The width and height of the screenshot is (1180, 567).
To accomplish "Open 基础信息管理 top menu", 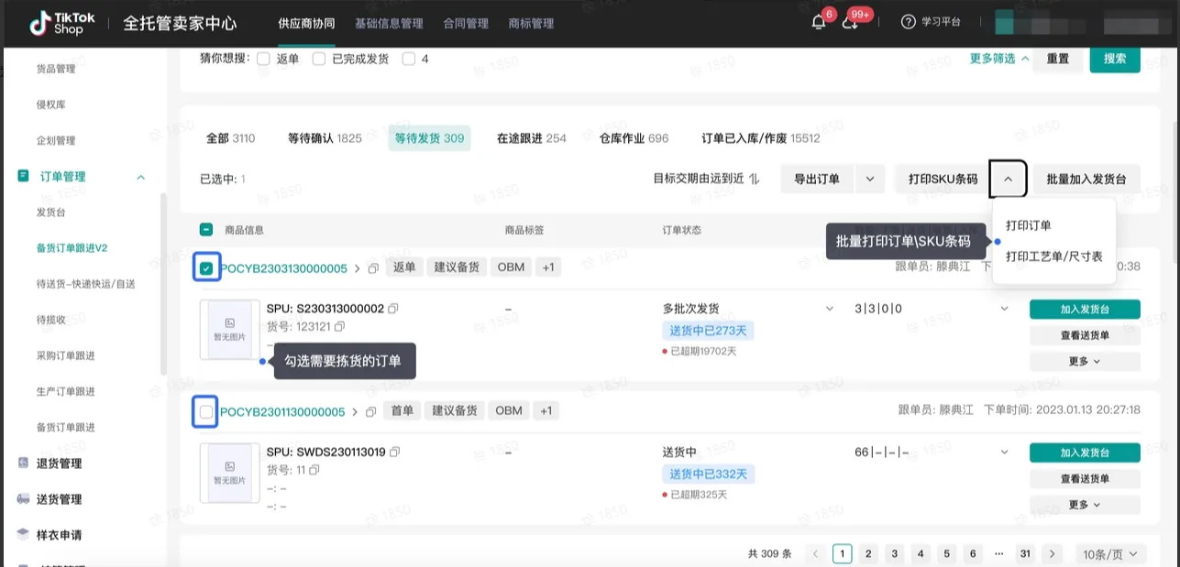I will [x=389, y=23].
